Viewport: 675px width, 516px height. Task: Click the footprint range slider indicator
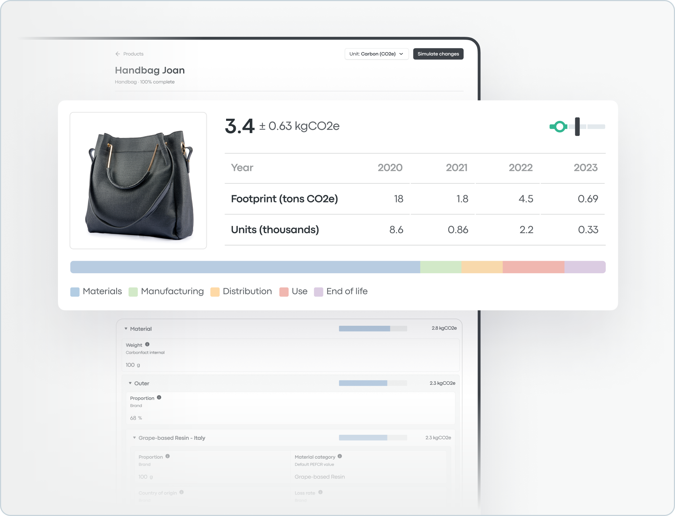[x=577, y=126]
